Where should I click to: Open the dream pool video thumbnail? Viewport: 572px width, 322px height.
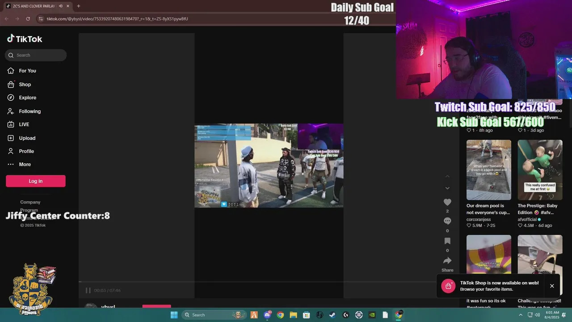pyautogui.click(x=489, y=170)
